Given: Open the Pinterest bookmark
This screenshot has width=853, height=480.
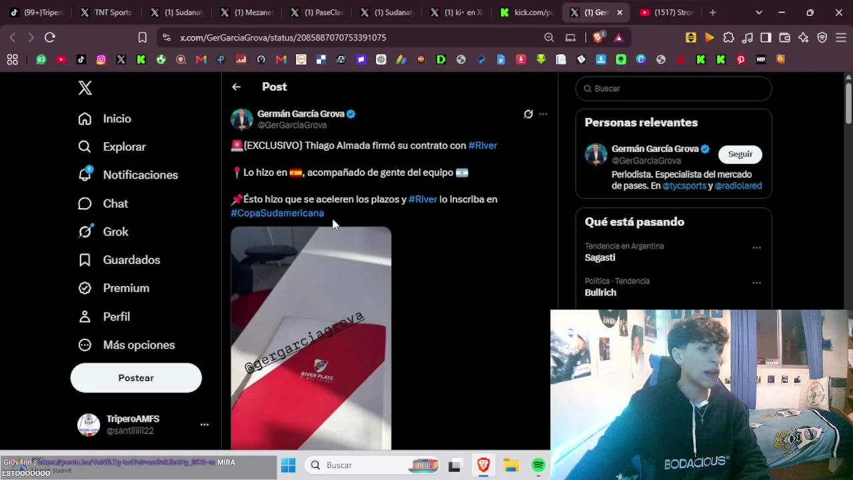Looking at the screenshot, I should coord(740,60).
